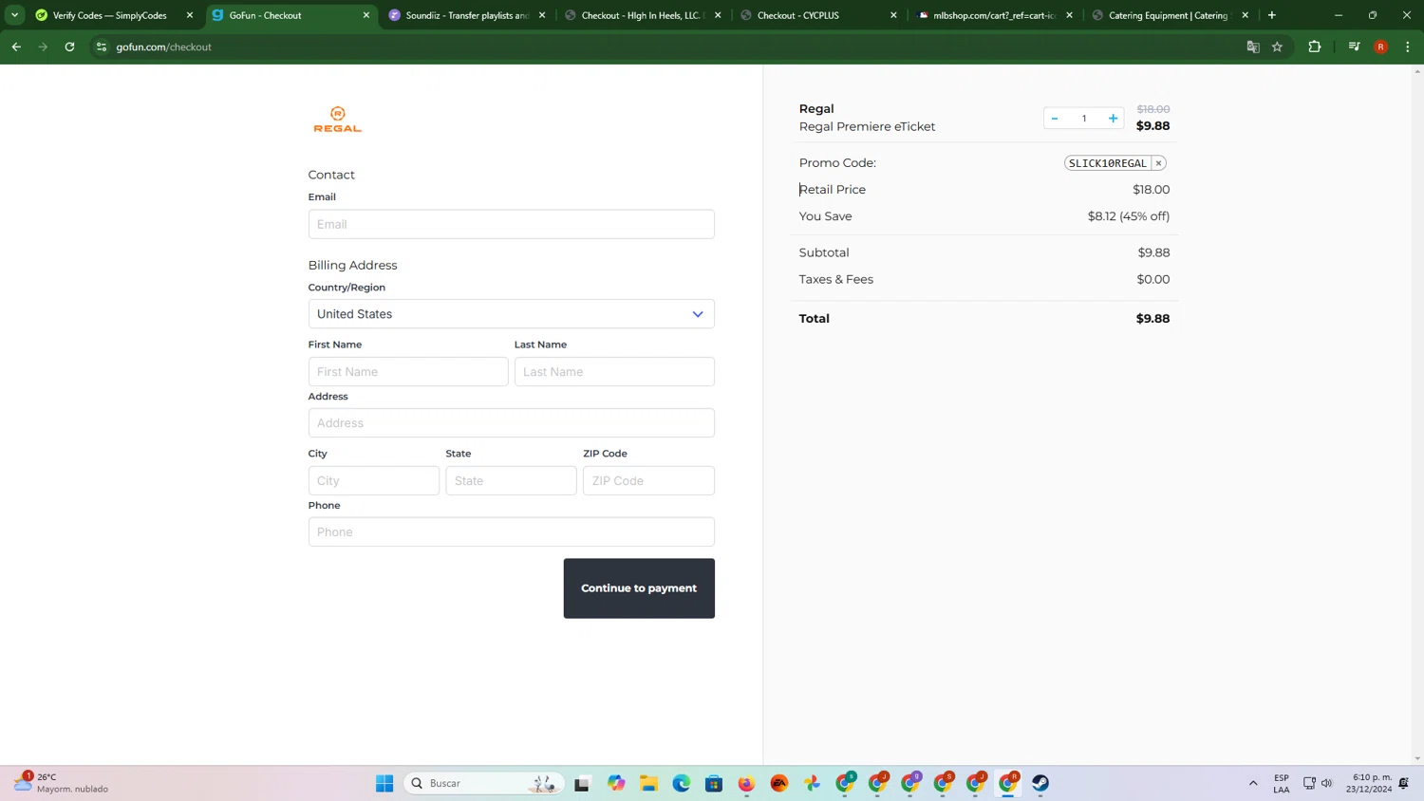Open Microsoft Store from taskbar
The image size is (1424, 801).
pos(714,783)
